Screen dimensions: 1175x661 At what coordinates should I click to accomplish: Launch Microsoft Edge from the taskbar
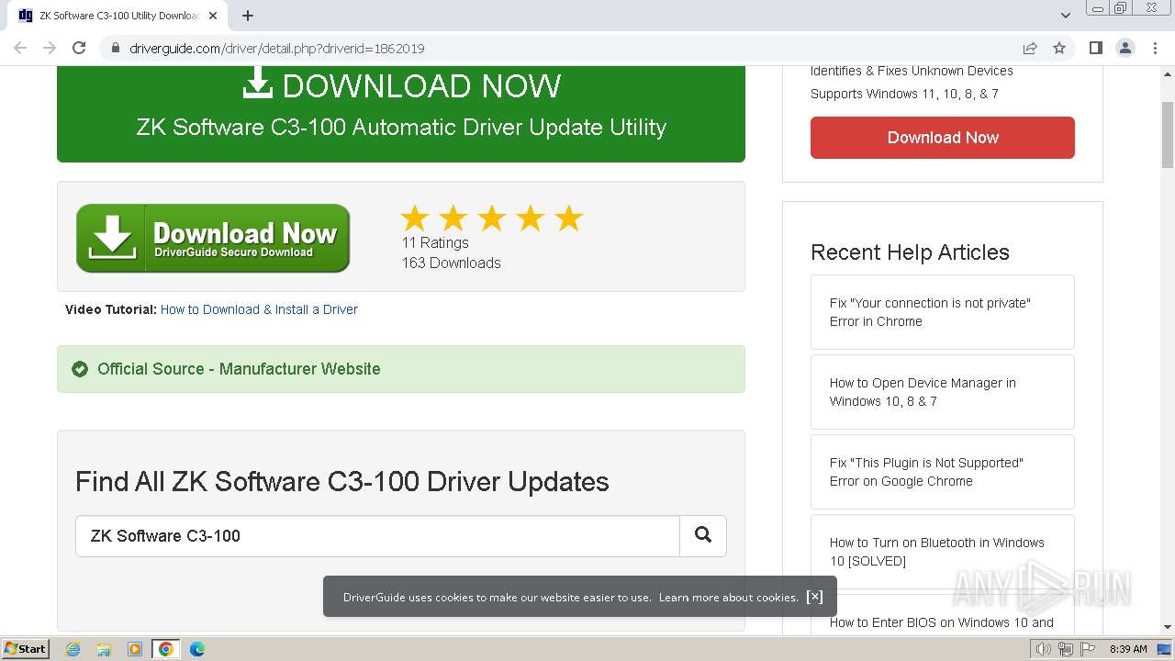coord(197,649)
